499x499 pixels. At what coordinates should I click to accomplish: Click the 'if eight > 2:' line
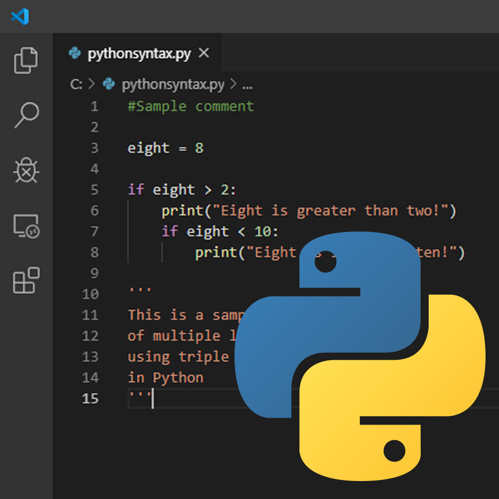182,190
